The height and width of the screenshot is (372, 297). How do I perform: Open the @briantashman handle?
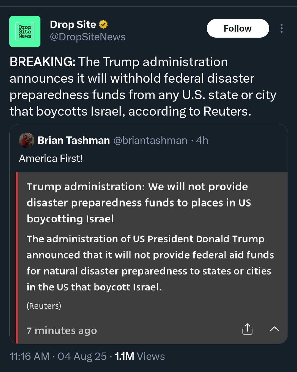(x=150, y=140)
